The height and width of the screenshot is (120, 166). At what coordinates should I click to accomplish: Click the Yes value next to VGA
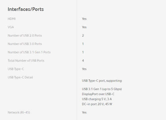pos(84,27)
